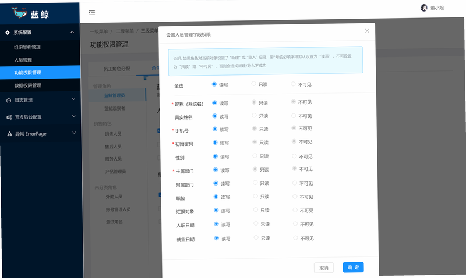The width and height of the screenshot is (466, 278).
Task: Select 不可见 for 全选 row
Action: pyautogui.click(x=293, y=84)
